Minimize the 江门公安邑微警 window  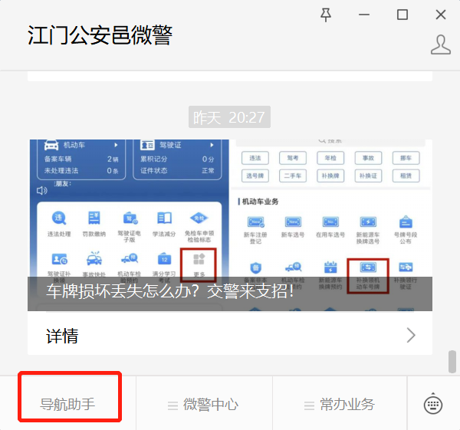point(364,15)
